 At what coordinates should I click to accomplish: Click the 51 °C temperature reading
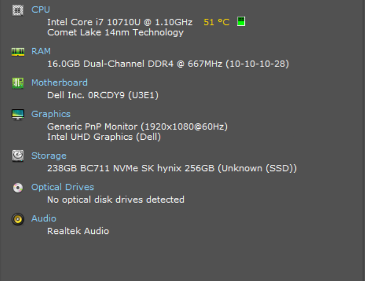pos(216,22)
